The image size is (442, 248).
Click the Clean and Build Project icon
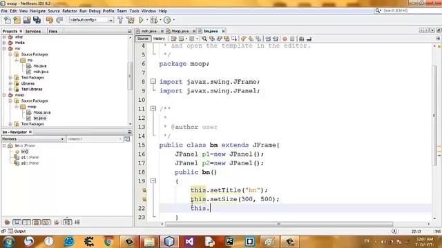tap(131, 20)
